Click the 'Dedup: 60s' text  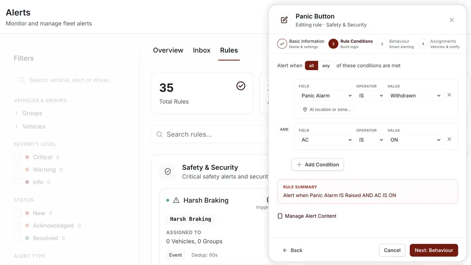204,255
